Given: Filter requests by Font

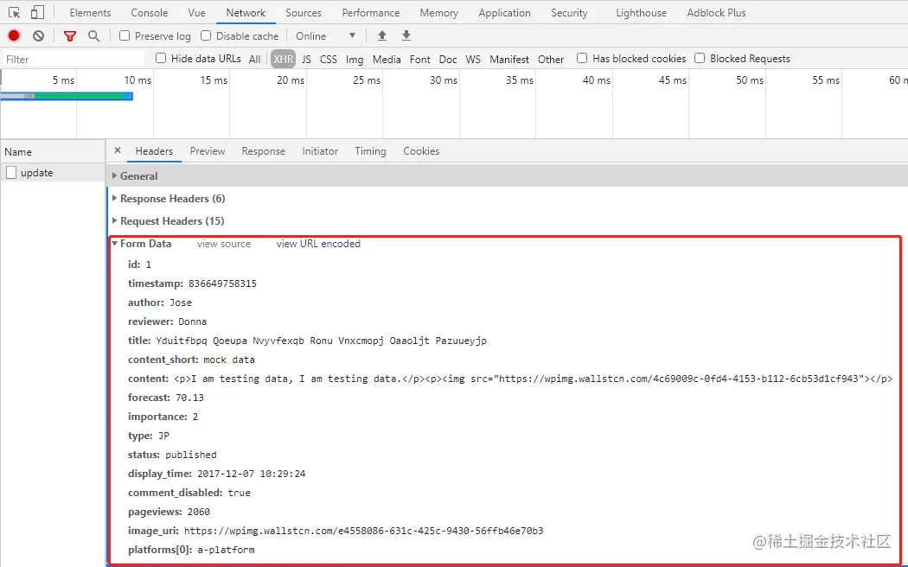Looking at the screenshot, I should [419, 59].
